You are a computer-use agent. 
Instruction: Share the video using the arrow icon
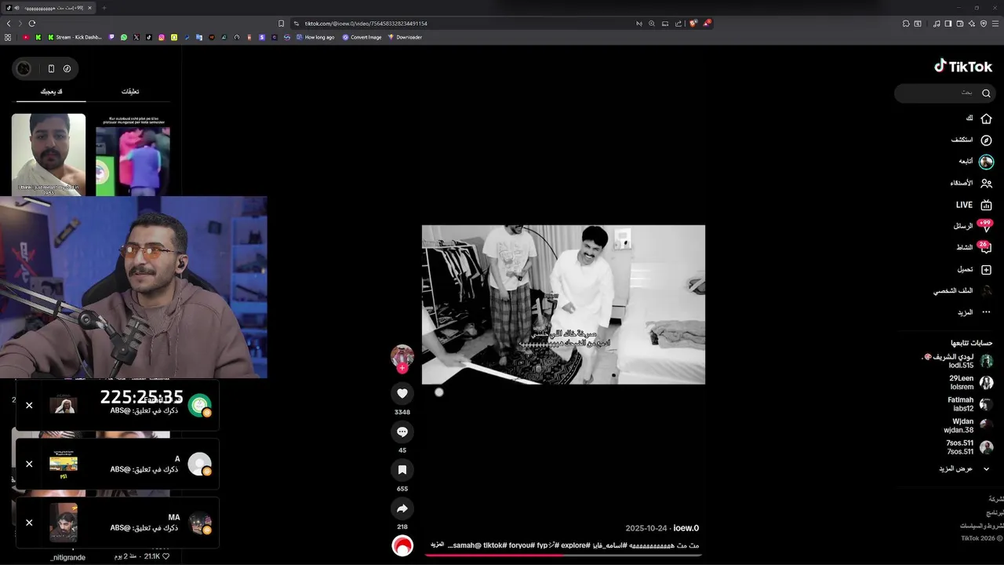[402, 508]
